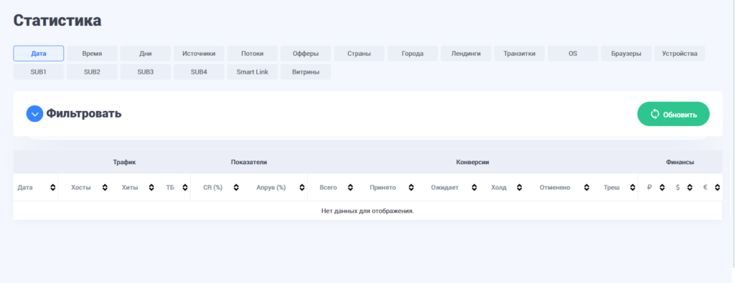Viewport: 735px width, 283px height.
Task: Switch to the SUB3 tab
Action: [x=145, y=72]
